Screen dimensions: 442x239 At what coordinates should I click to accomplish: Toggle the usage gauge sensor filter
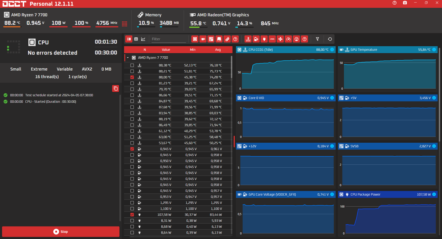tap(288, 39)
